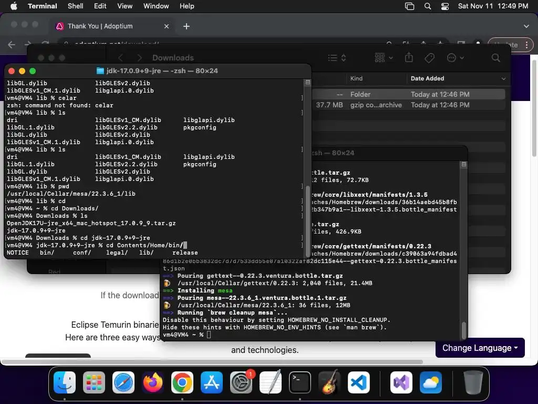This screenshot has height=404, width=538.
Task: Open the Finder grouping grid dropdown
Action: pyautogui.click(x=384, y=58)
